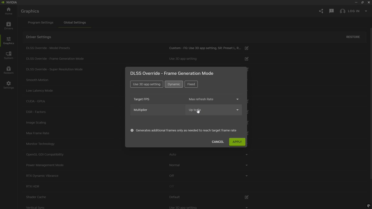Expand the Power Management Mode dropdown arrow
Screen dimensions: 372x209
coord(247,165)
